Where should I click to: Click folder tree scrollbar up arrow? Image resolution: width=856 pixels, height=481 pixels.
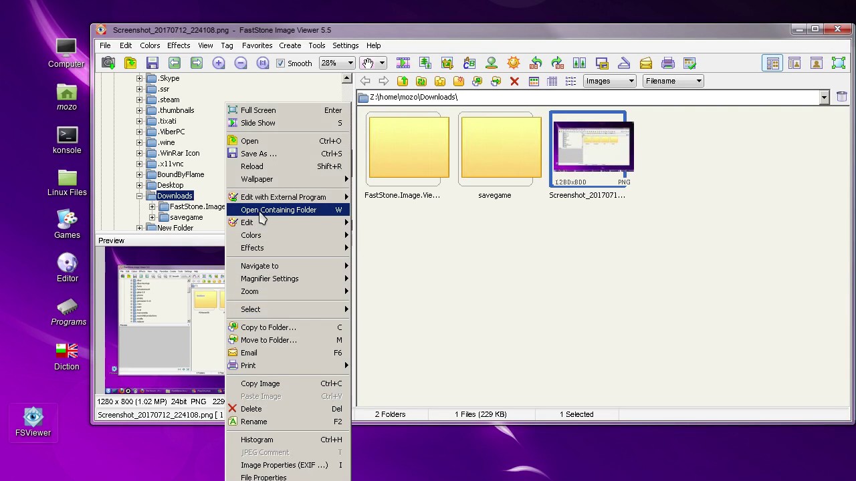346,79
